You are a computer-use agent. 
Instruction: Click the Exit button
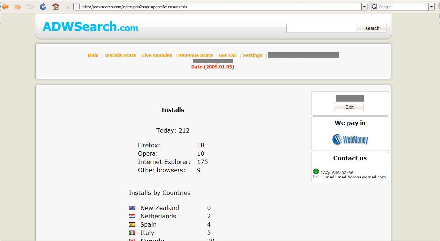click(349, 107)
